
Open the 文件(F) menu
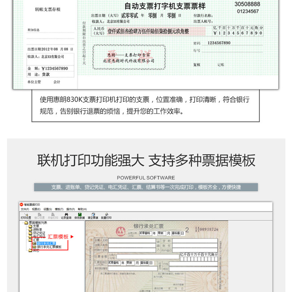click(24, 209)
